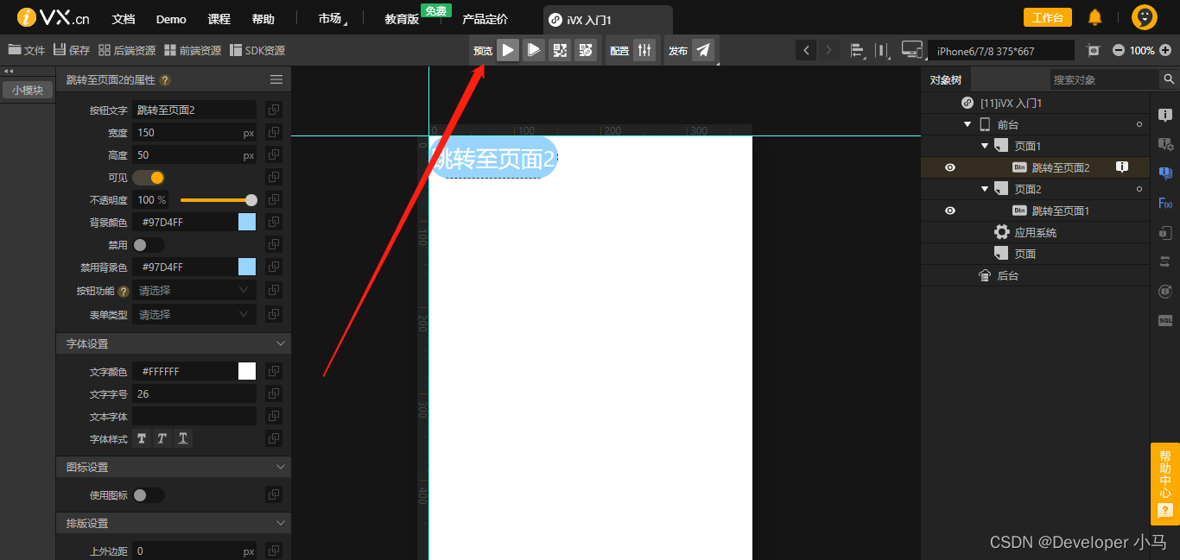Open the SQL panel icon
The height and width of the screenshot is (560, 1180).
click(x=1165, y=320)
